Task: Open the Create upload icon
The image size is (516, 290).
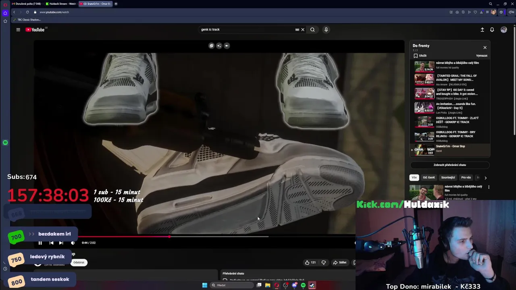Action: coord(482,29)
